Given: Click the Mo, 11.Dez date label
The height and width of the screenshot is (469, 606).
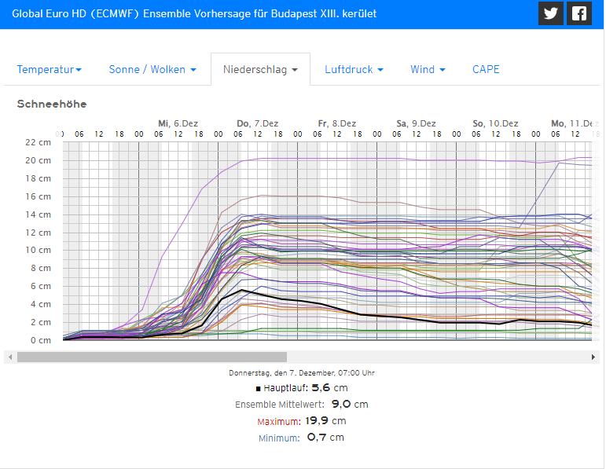Looking at the screenshot, I should click(x=574, y=123).
